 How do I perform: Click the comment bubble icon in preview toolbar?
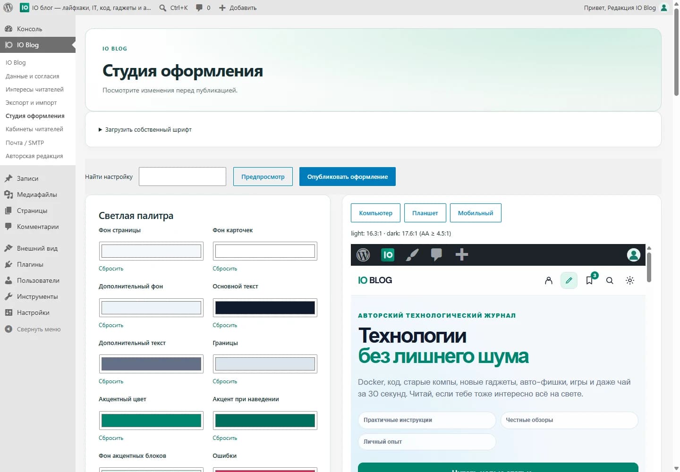point(437,255)
